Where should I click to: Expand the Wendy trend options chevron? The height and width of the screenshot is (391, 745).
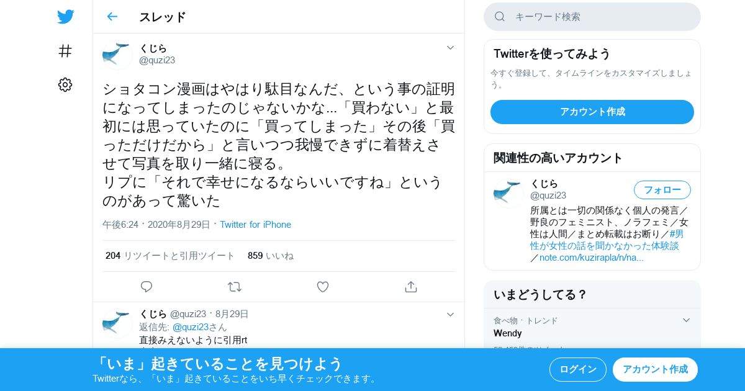click(686, 320)
